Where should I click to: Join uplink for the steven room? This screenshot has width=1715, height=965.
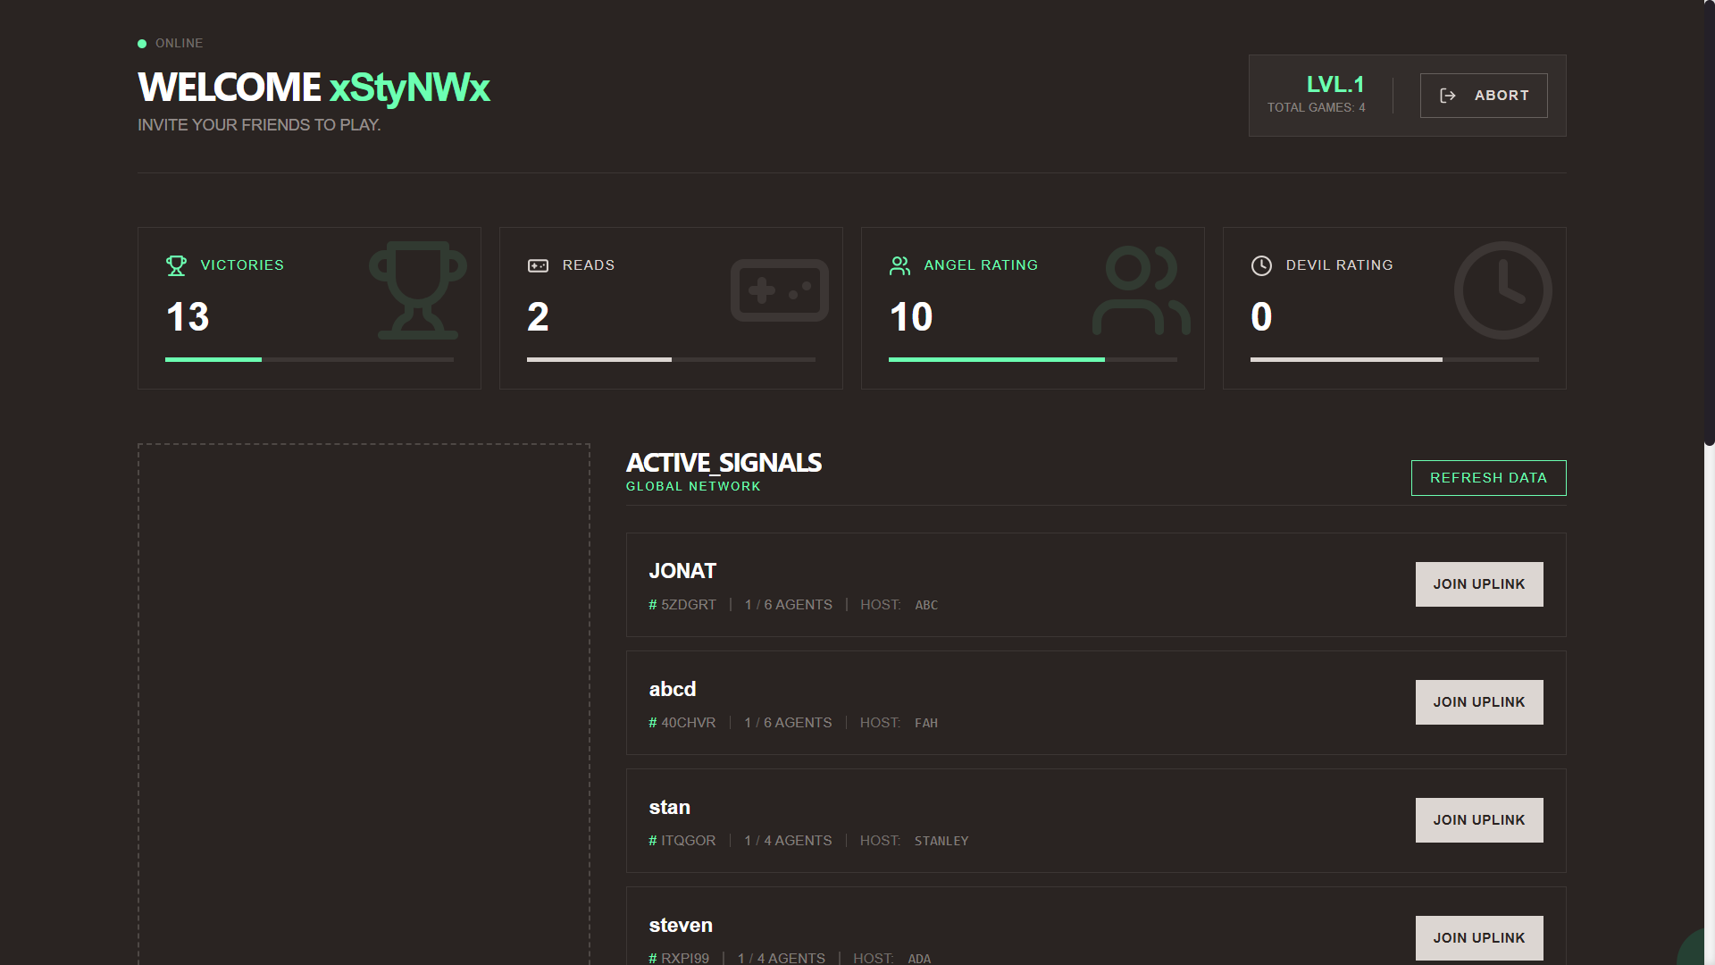(x=1478, y=937)
